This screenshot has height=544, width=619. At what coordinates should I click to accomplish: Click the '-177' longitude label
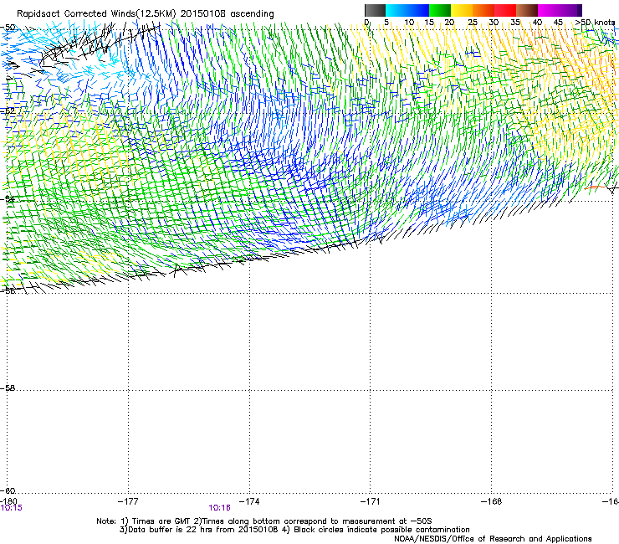coord(128,501)
